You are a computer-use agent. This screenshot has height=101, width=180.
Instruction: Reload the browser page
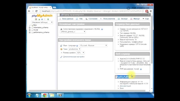pyautogui.click(x=36, y=11)
